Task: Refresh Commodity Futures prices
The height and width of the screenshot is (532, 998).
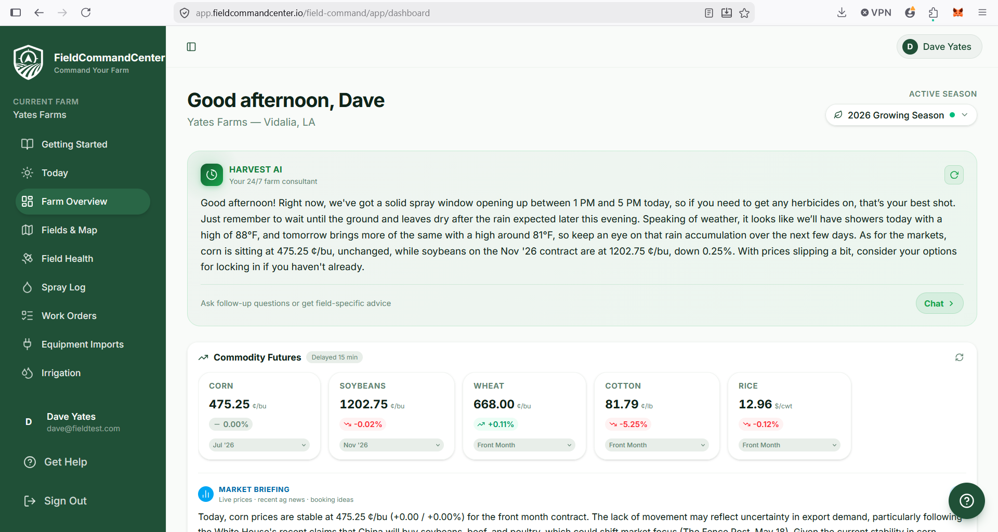Action: click(x=959, y=357)
